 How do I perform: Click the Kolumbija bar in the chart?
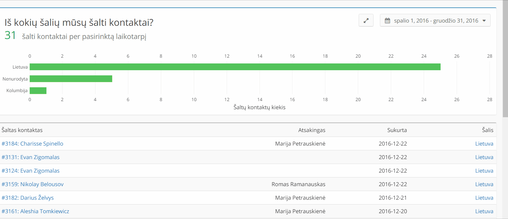point(38,90)
